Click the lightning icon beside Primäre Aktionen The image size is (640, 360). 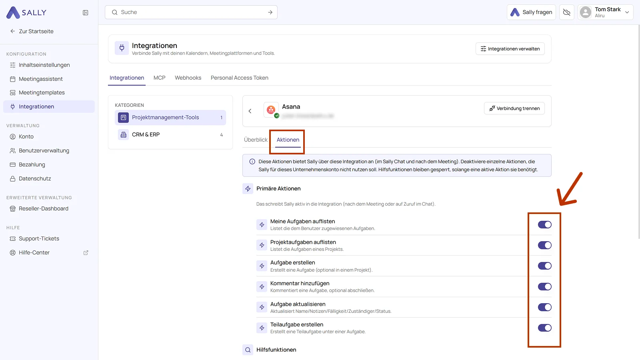[x=248, y=189]
